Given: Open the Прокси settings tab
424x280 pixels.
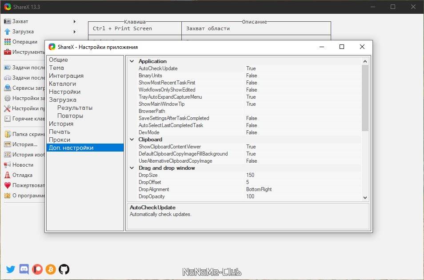Looking at the screenshot, I should (85, 140).
